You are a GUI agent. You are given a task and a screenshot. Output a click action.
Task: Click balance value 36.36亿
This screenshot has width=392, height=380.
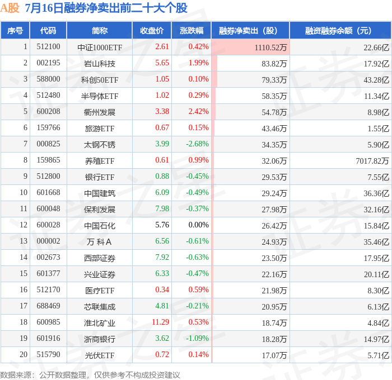coord(376,193)
